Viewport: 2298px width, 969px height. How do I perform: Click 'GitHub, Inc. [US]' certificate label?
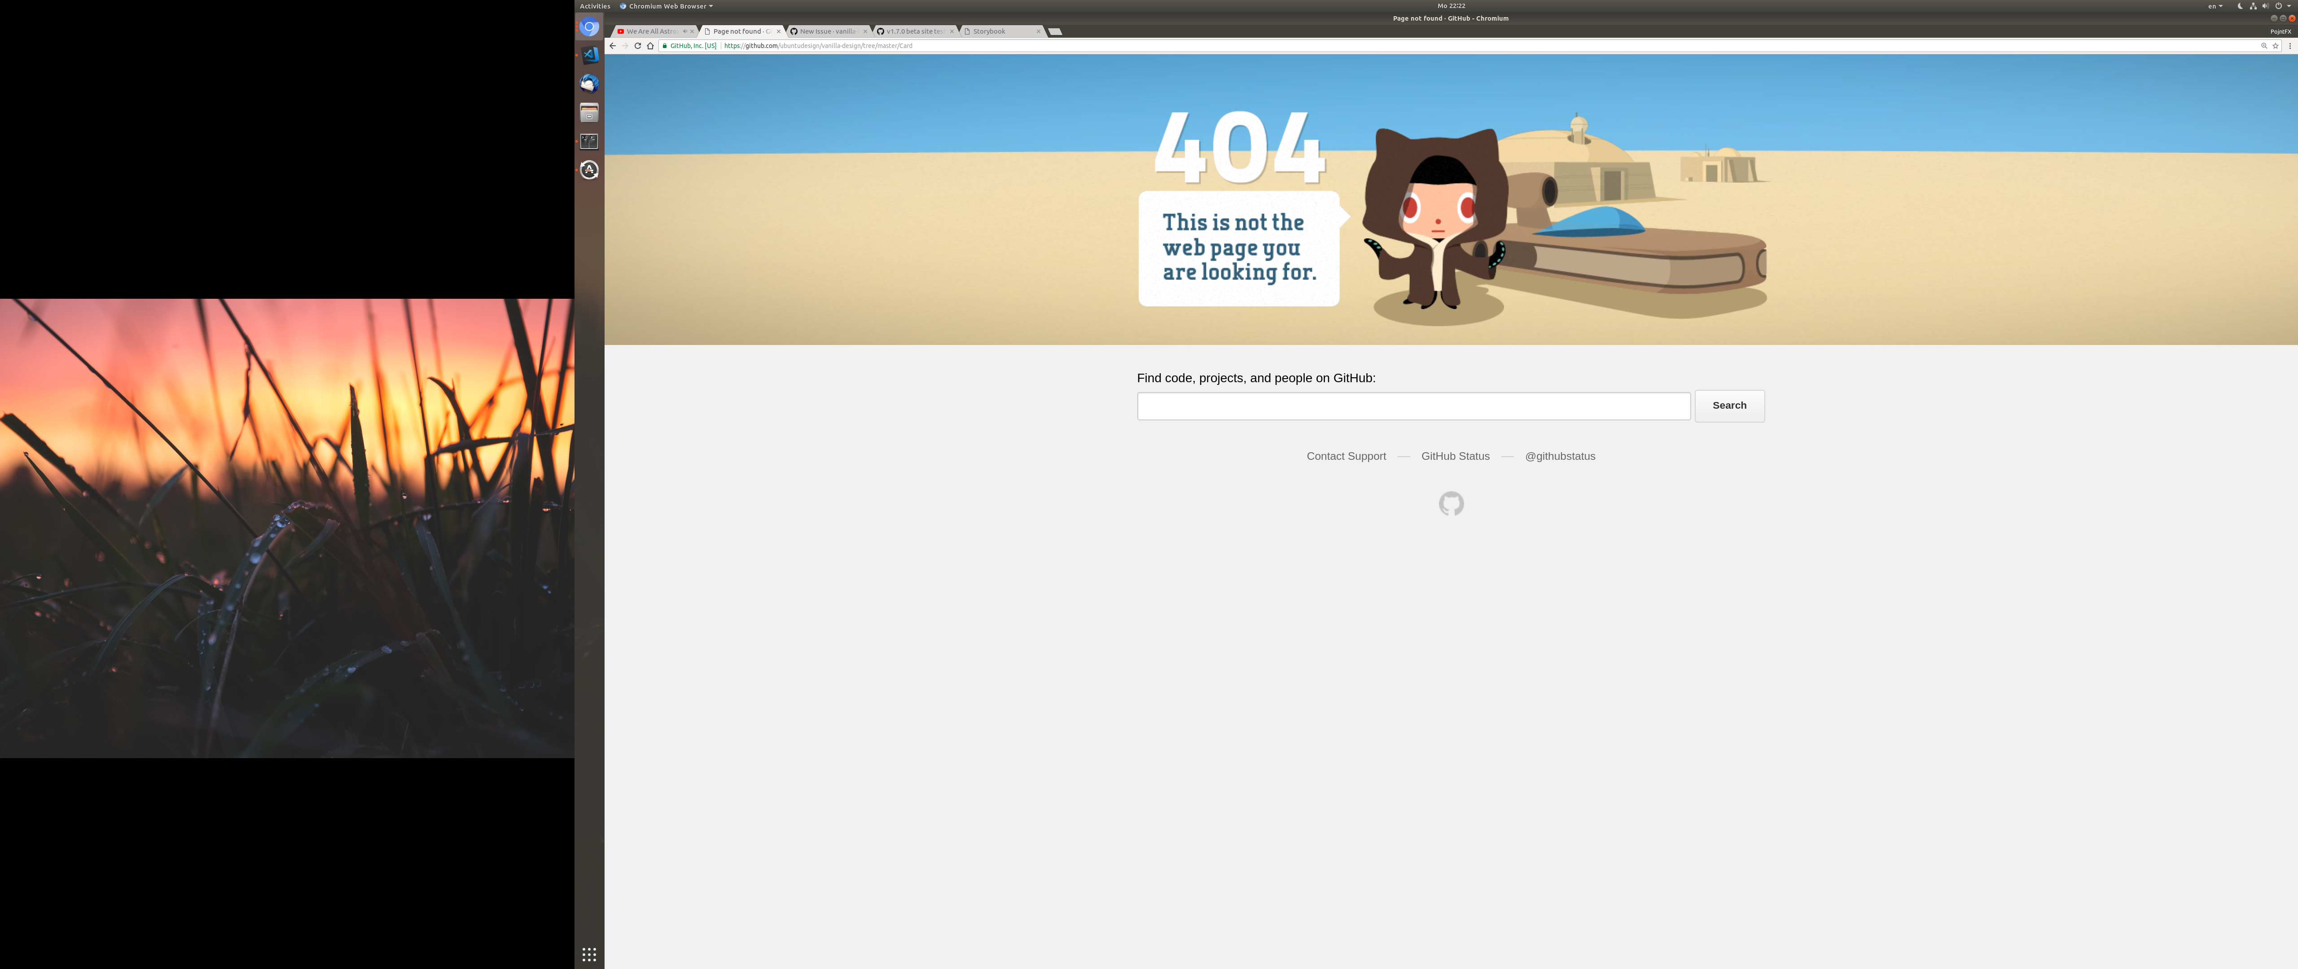coord(693,45)
